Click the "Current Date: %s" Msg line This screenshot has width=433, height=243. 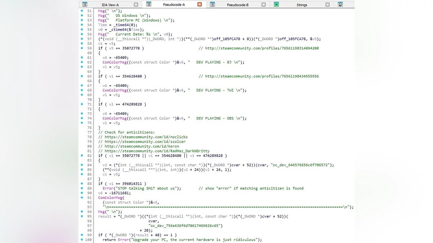coord(136,34)
